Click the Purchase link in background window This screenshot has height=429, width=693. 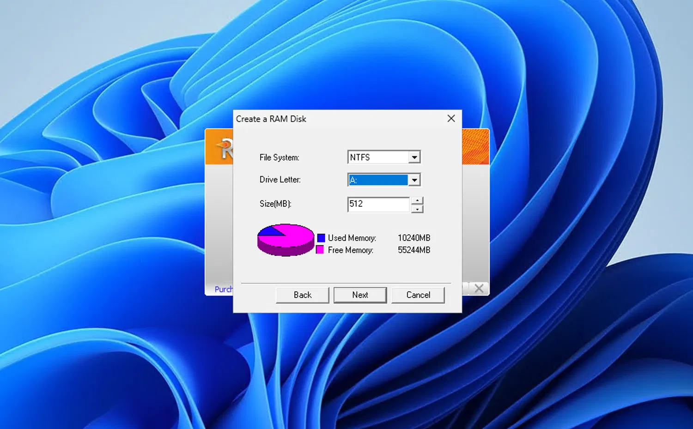tap(224, 289)
